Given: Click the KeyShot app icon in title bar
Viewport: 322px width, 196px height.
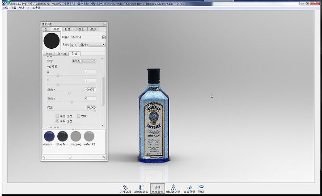Looking at the screenshot, I should click(x=3, y=4).
